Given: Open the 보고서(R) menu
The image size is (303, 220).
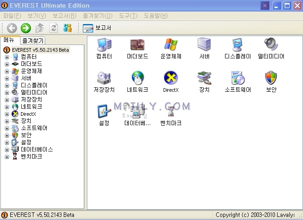Looking at the screenshot, I should coord(65,16).
